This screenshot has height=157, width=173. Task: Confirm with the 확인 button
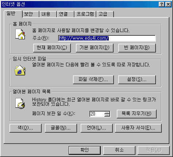click(x=85, y=150)
